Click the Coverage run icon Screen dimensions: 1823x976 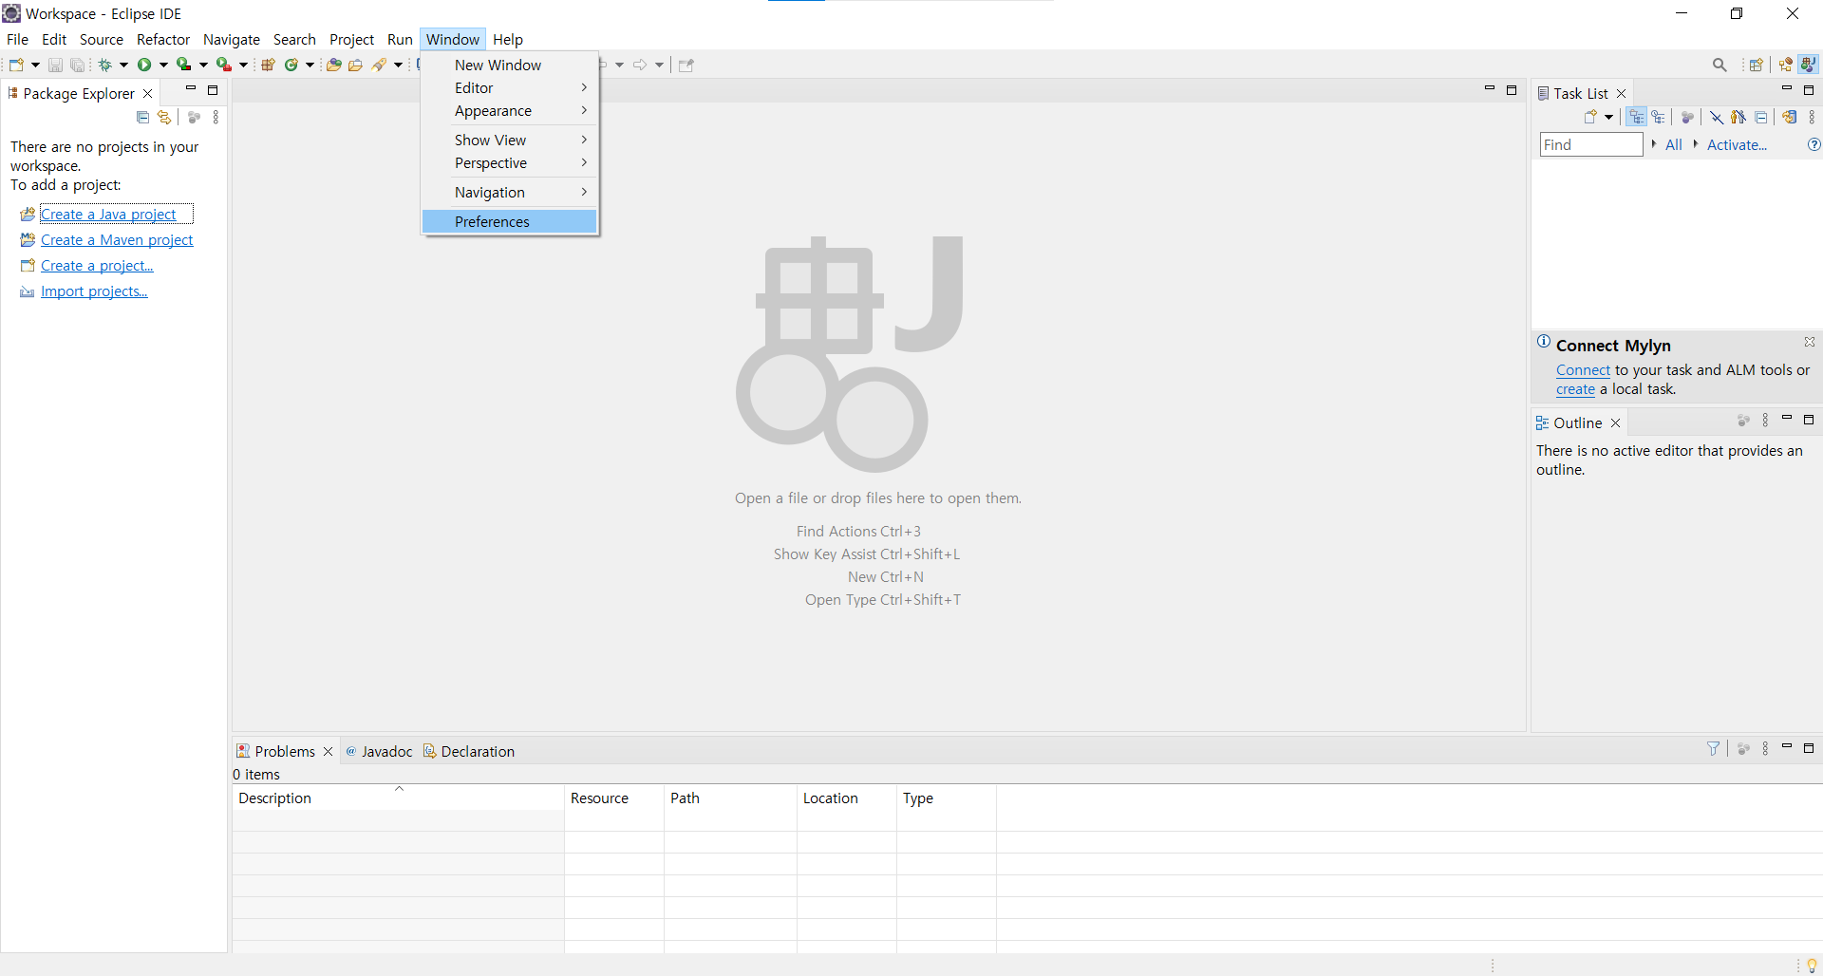click(x=184, y=66)
